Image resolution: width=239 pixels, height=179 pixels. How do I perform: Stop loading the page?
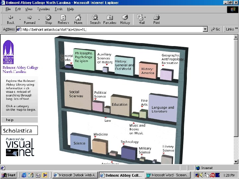(48, 20)
